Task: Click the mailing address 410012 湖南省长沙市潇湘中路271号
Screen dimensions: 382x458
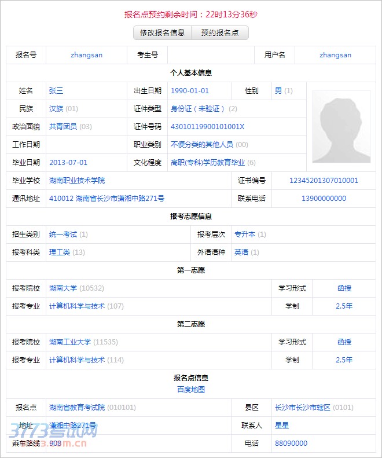Action: 106,199
